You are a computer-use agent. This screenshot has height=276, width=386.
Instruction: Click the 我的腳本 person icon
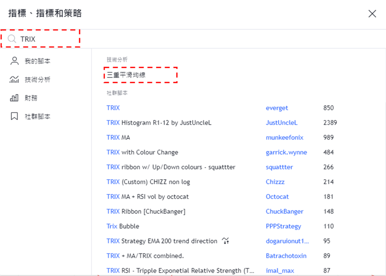point(14,61)
